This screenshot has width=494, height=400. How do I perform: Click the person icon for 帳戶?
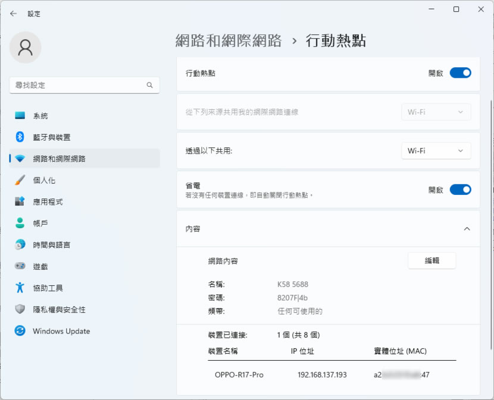tap(20, 223)
